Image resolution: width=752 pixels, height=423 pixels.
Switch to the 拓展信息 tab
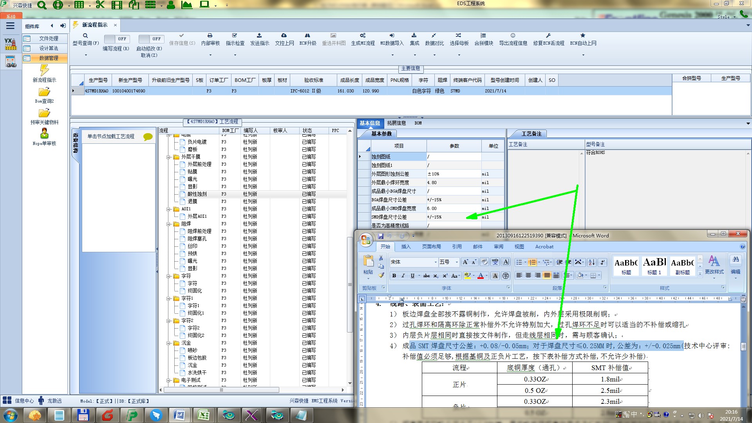(x=396, y=123)
